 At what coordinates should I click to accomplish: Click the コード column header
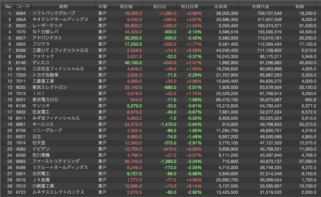(x=23, y=6)
